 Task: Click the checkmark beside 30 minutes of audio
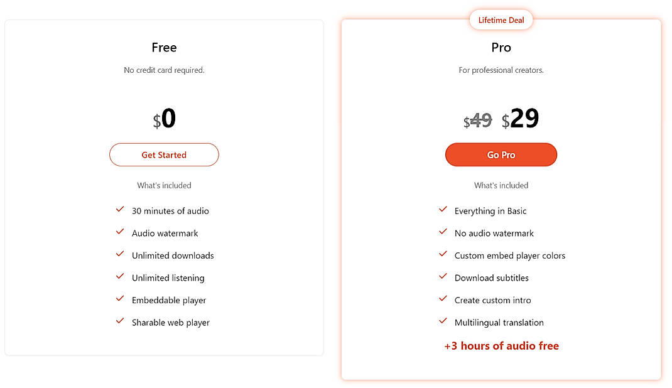pyautogui.click(x=120, y=210)
